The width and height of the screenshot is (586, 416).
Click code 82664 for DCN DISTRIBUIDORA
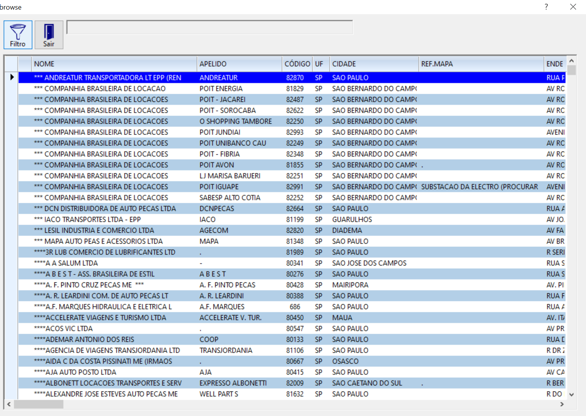(x=295, y=209)
